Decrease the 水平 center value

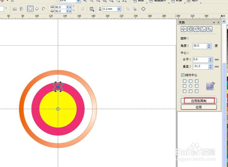(x=211, y=61)
